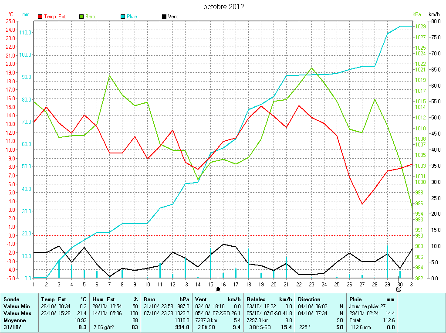Click the cyan Pluie legend swatch

[123, 17]
